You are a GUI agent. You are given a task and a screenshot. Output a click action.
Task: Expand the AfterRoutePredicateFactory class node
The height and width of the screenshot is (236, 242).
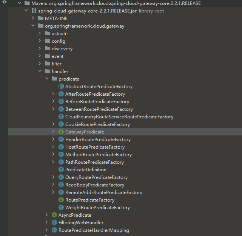tap(53, 94)
